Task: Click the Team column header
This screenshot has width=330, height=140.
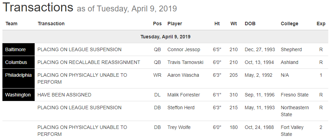Action: 11,24
